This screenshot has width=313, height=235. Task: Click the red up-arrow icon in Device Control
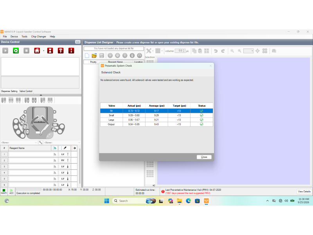pos(61,51)
